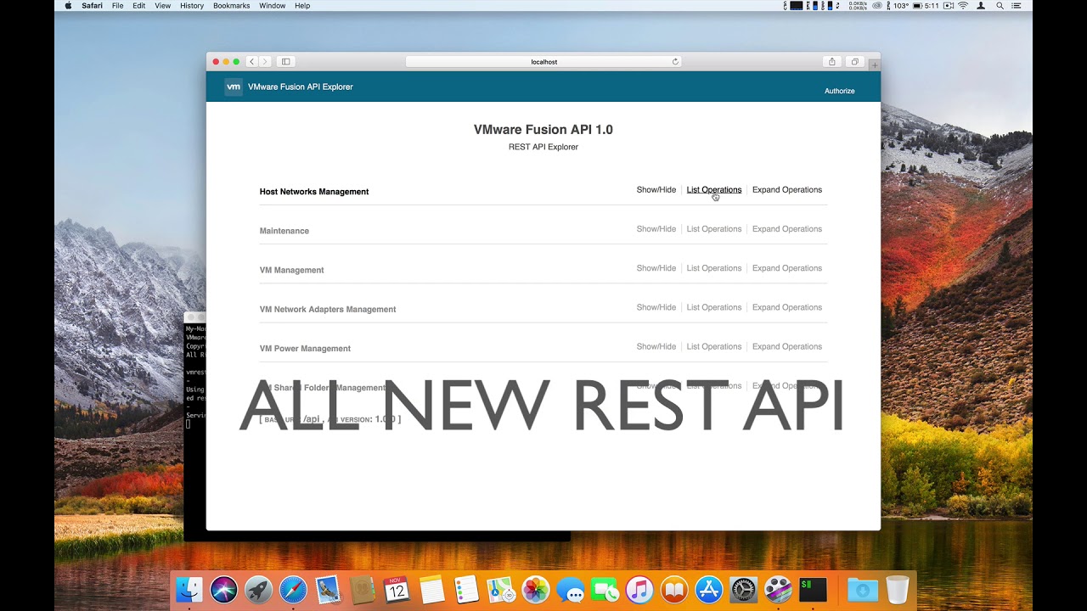Open Terminal from the Dock
The height and width of the screenshot is (611, 1087).
[x=814, y=589]
